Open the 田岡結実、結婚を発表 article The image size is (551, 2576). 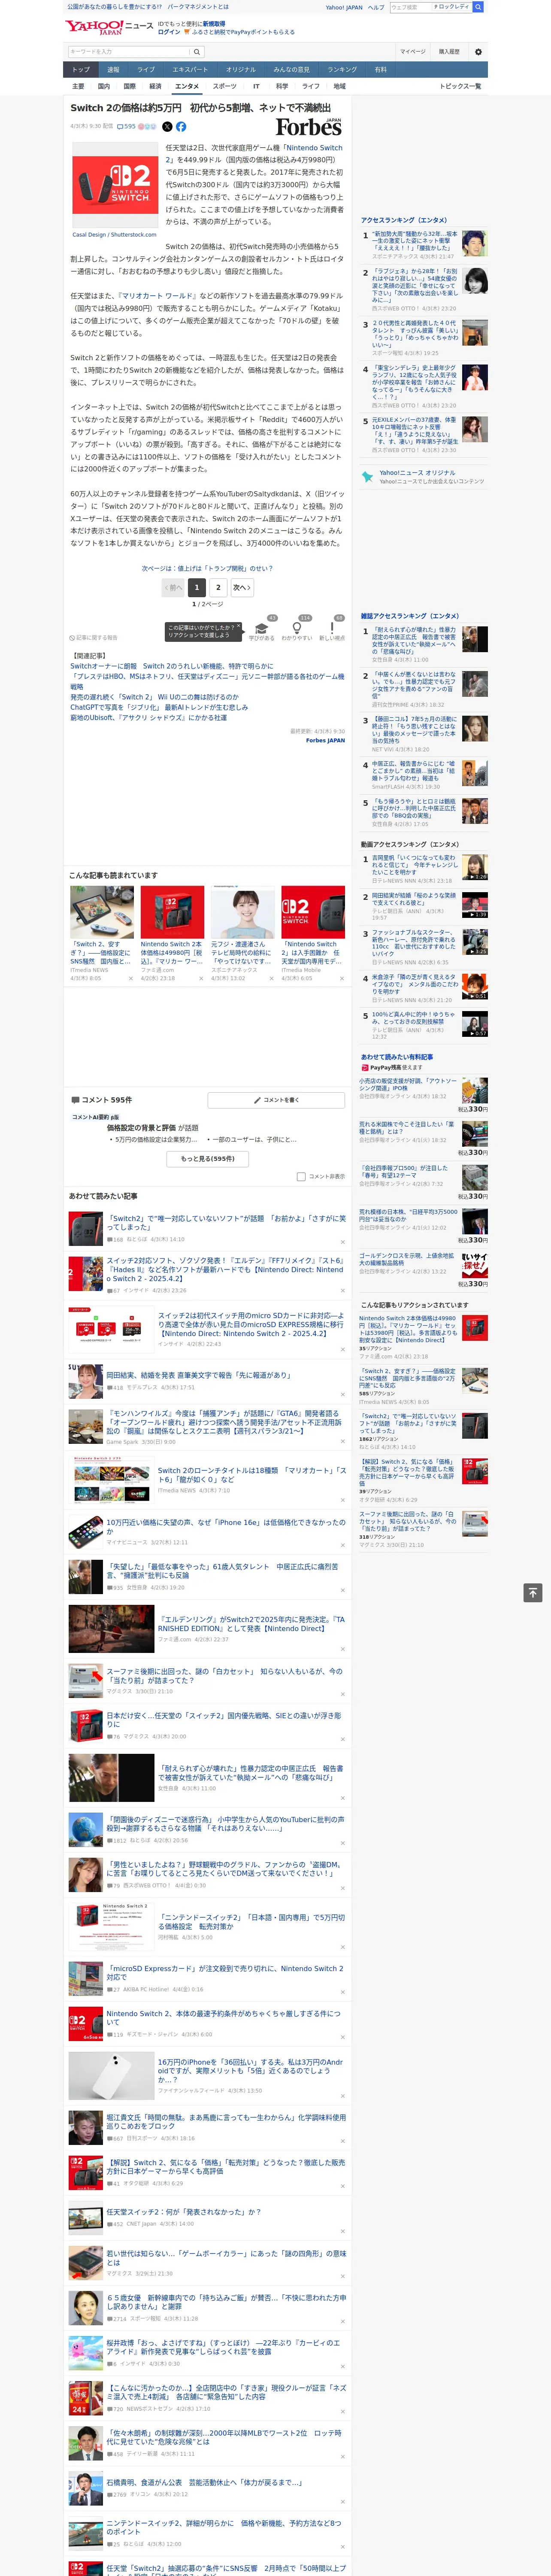[199, 1375]
